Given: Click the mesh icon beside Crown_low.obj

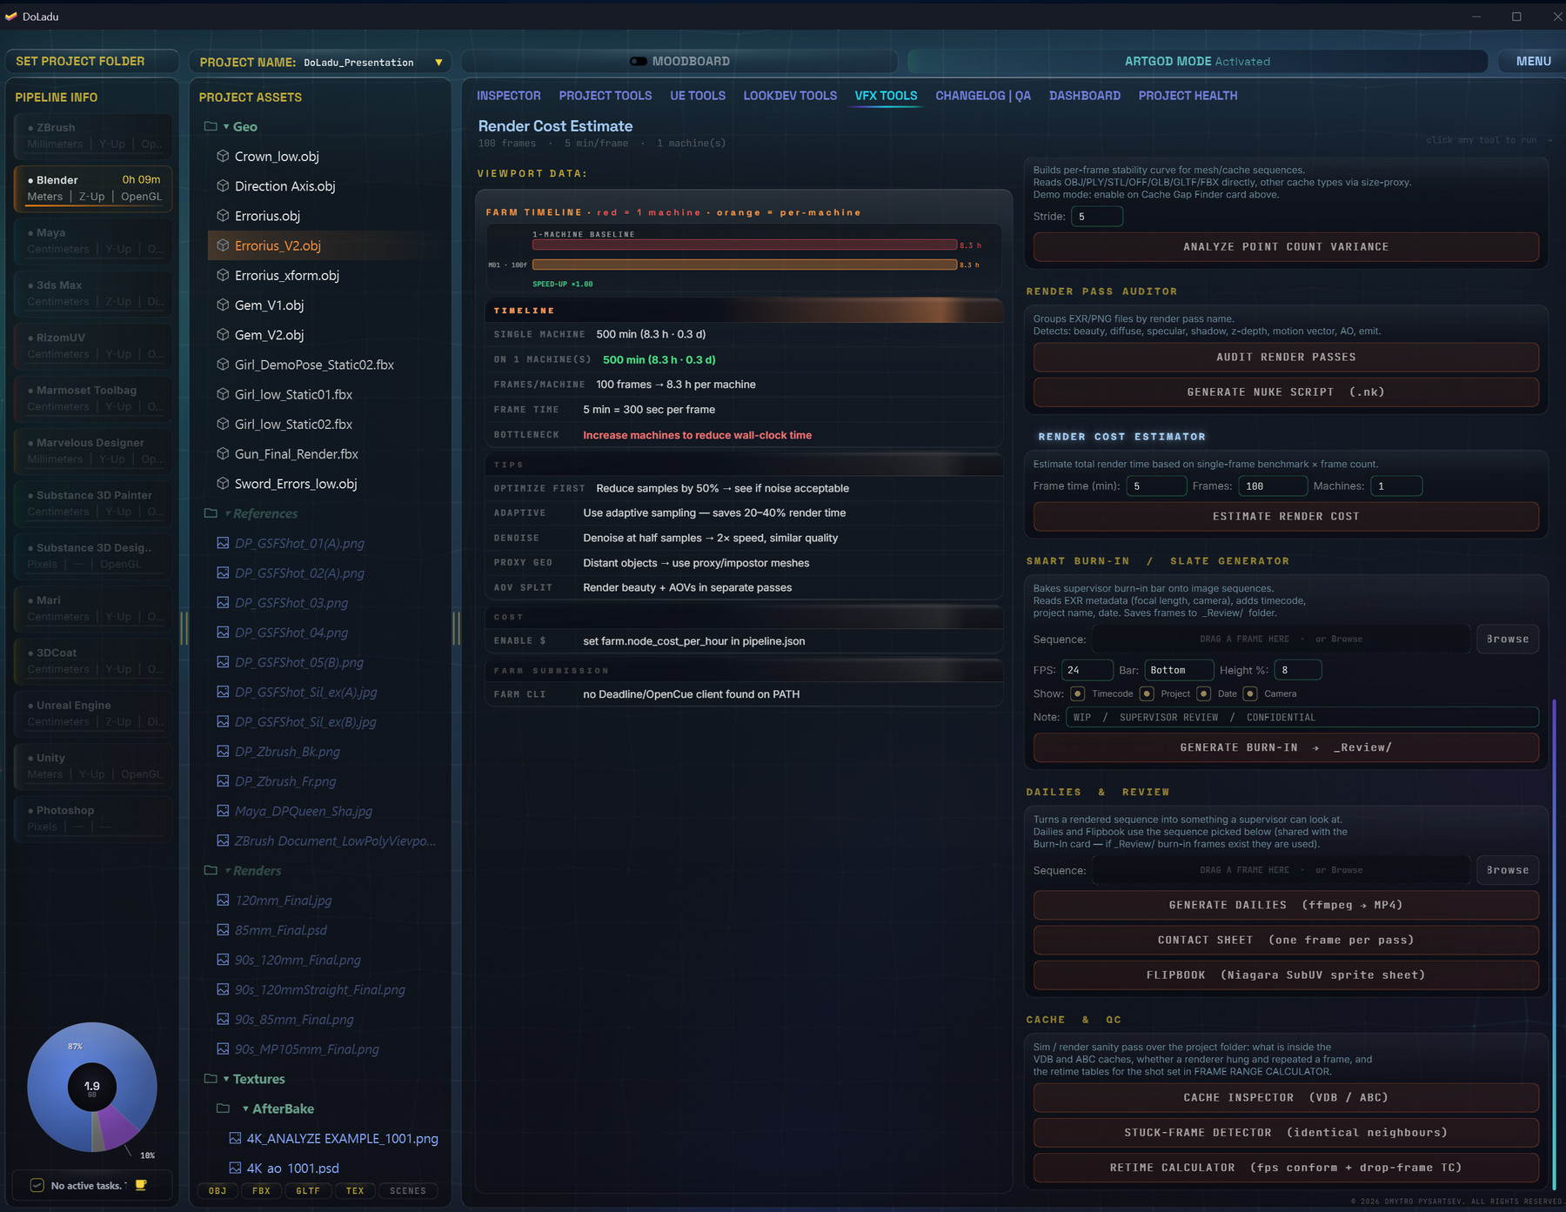Looking at the screenshot, I should pyautogui.click(x=223, y=157).
